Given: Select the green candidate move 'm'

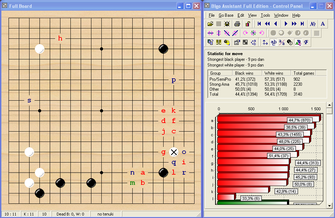Looking at the screenshot, I should coord(132,183).
